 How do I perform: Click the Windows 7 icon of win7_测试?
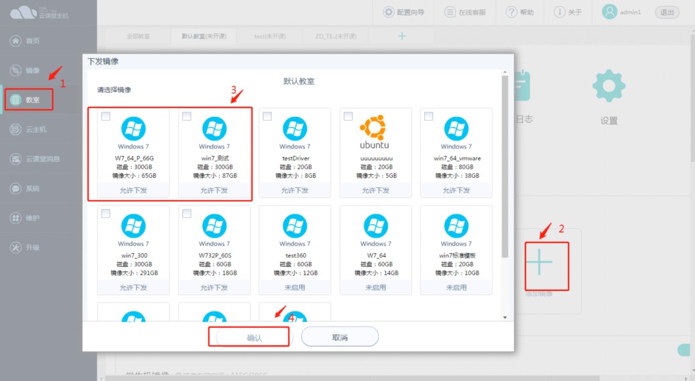214,129
